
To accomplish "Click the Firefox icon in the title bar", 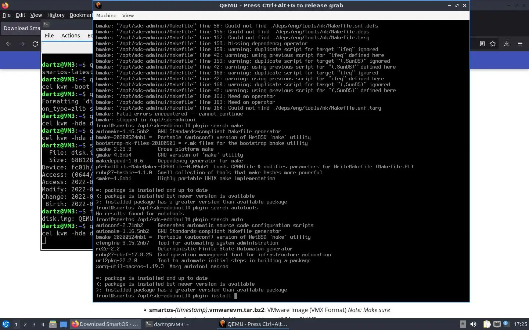I will coord(5,5).
